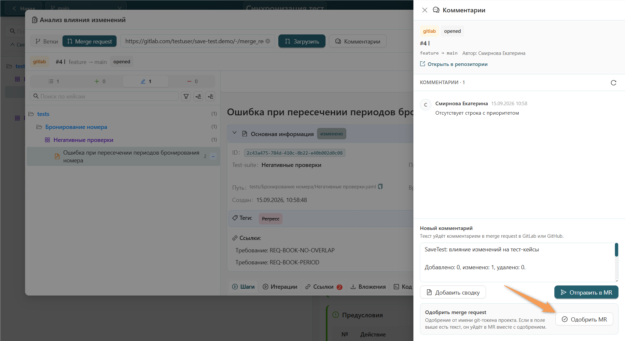Show added cases filter tab

coord(100,81)
